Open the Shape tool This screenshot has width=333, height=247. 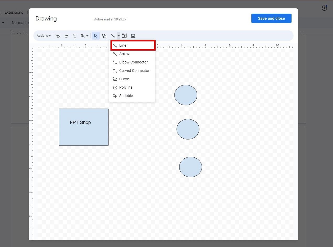104,36
